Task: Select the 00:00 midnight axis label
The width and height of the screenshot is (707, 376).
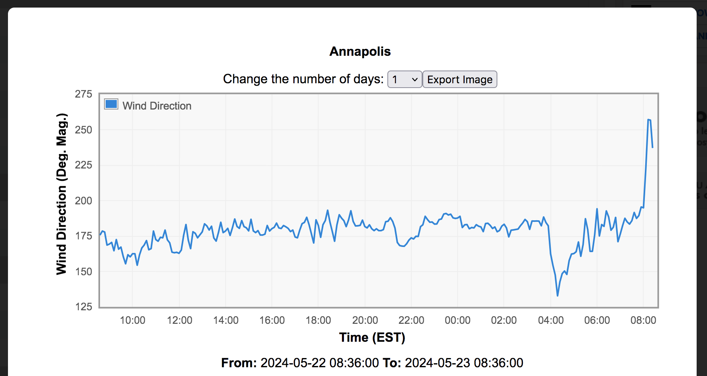Action: (458, 320)
